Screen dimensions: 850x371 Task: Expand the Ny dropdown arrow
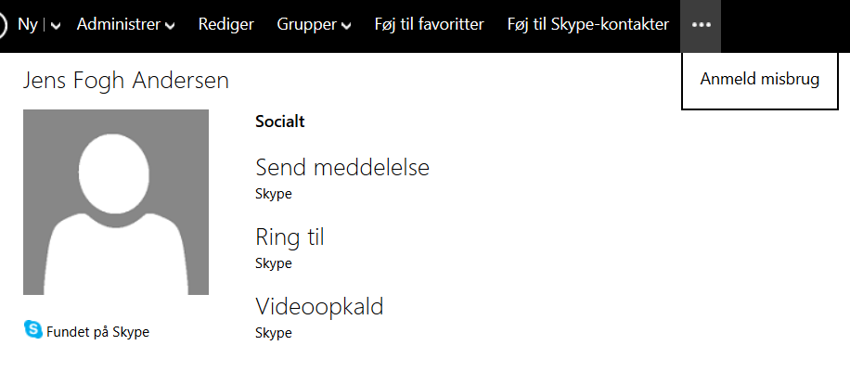click(57, 26)
